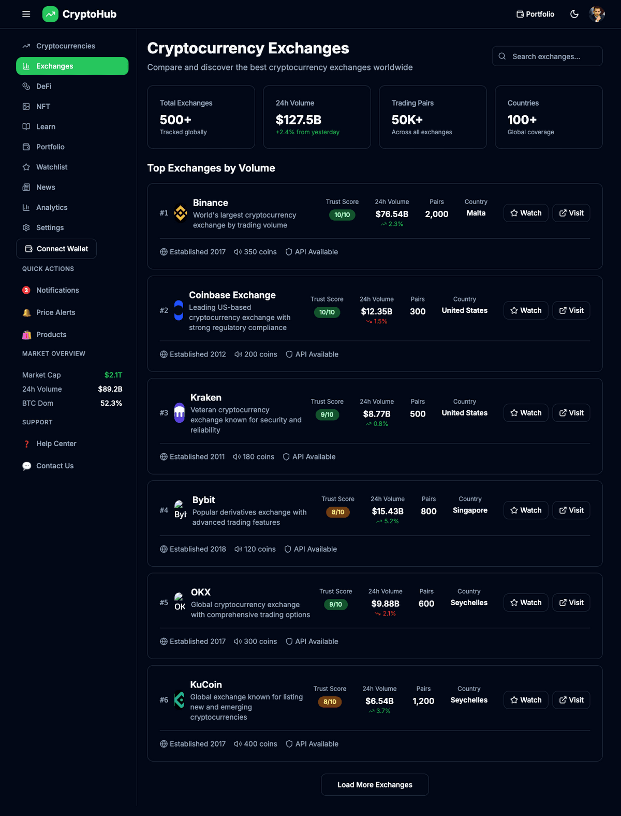This screenshot has height=816, width=621.
Task: Click OKX country Seychelles
Action: pyautogui.click(x=469, y=603)
